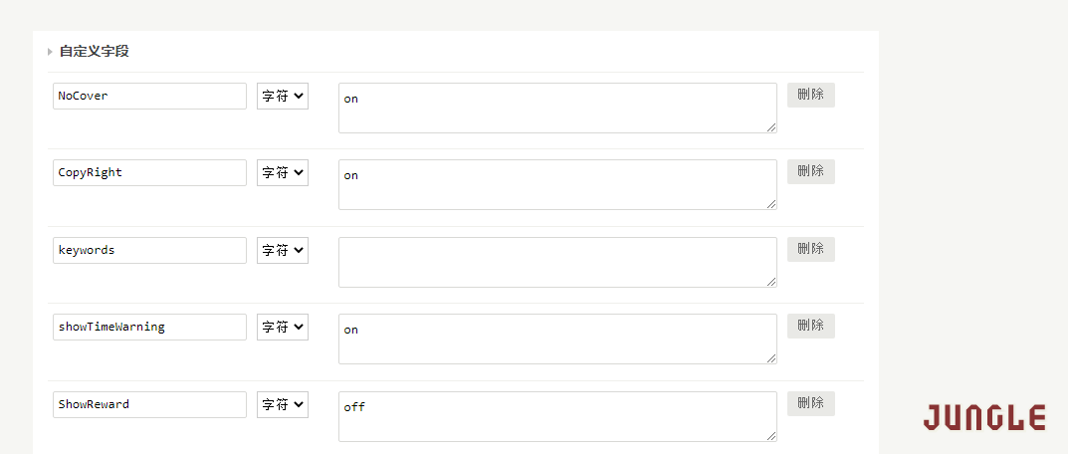The width and height of the screenshot is (1068, 454).
Task: Delete the CopyRight custom field
Action: coord(811,171)
